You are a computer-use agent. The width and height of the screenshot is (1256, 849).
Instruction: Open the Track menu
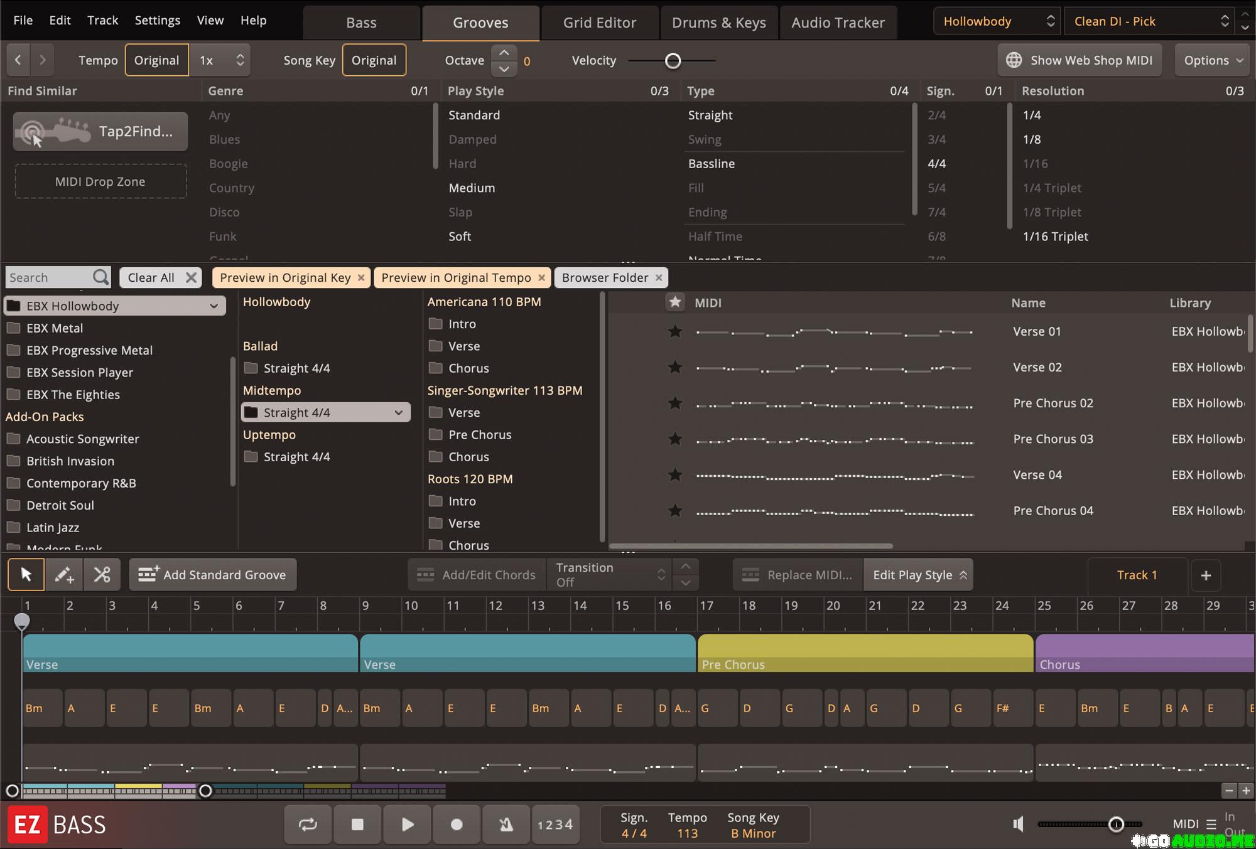click(102, 20)
